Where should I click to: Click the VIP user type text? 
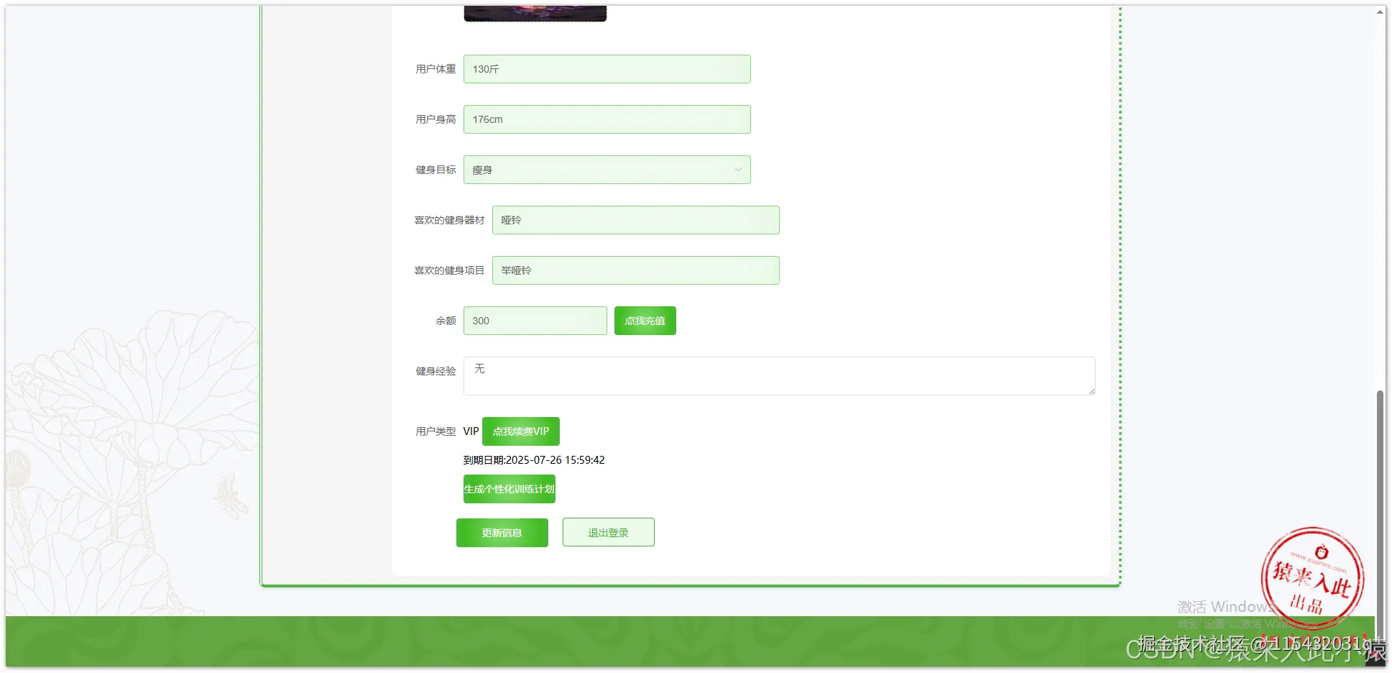(x=471, y=431)
